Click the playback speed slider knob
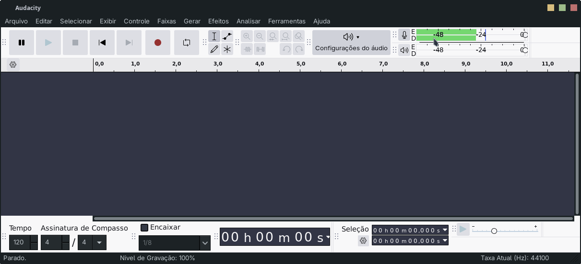The image size is (581, 264). pos(494,231)
